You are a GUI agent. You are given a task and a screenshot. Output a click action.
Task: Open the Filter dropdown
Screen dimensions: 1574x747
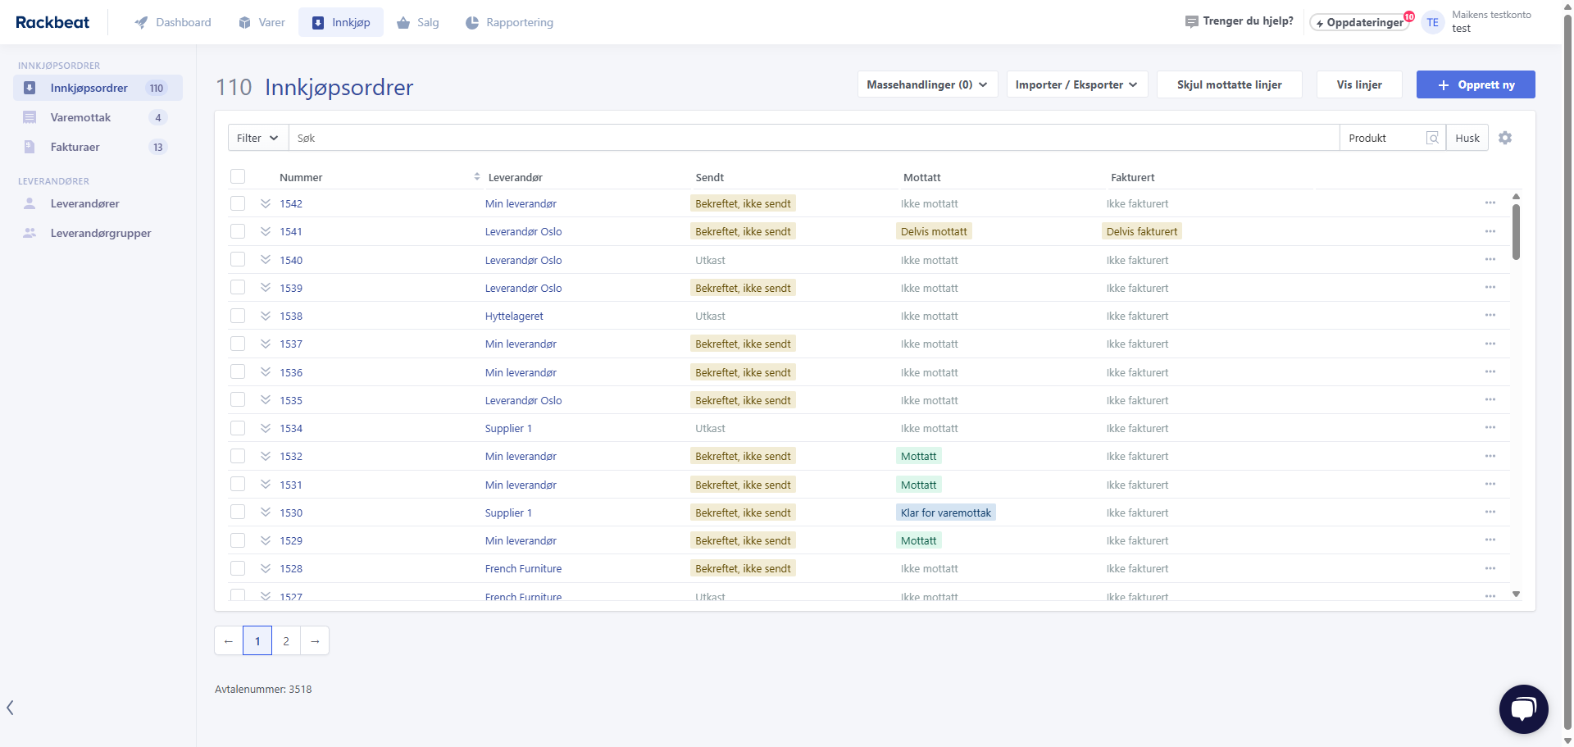pos(257,138)
